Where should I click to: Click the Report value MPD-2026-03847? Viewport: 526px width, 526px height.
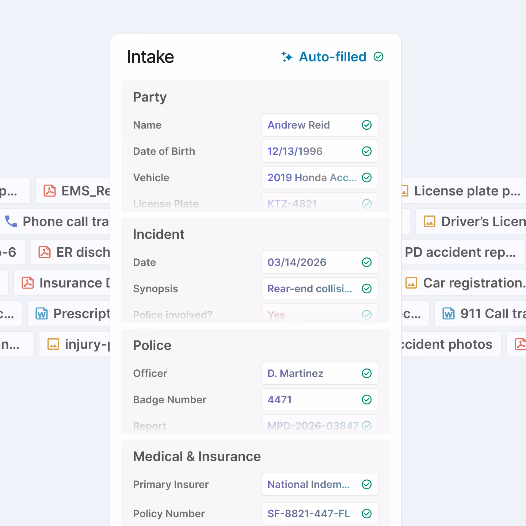tap(313, 426)
